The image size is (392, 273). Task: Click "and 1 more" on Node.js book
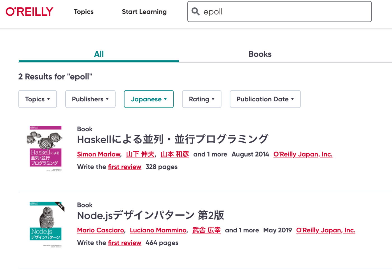tap(242, 230)
